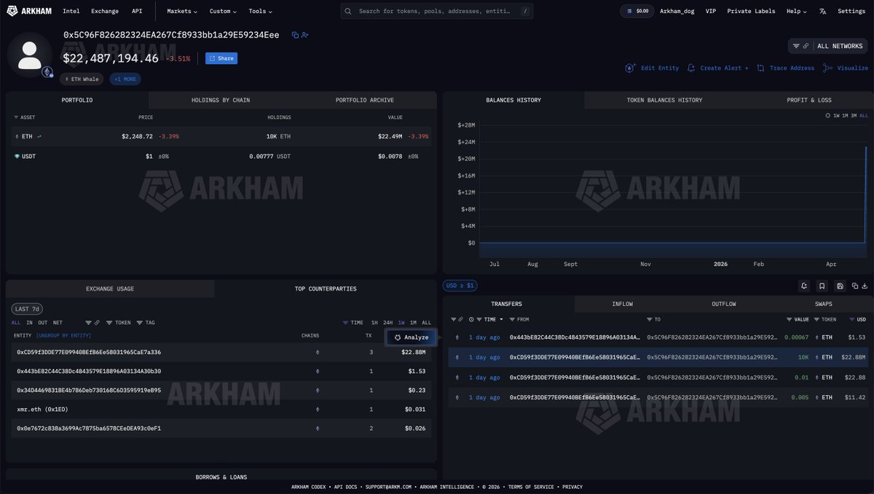Click the Analyze button
The image size is (874, 494).
click(x=412, y=337)
